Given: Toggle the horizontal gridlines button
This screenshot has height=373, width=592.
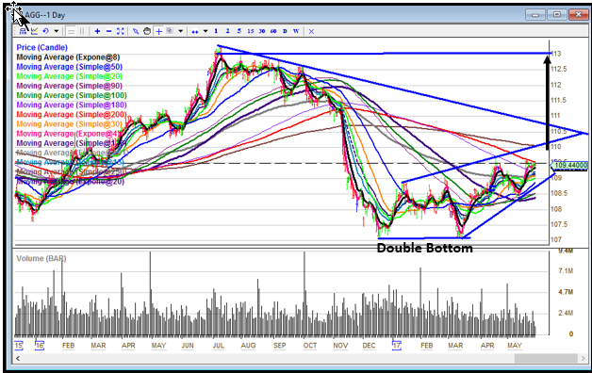Looking at the screenshot, I should [71, 31].
